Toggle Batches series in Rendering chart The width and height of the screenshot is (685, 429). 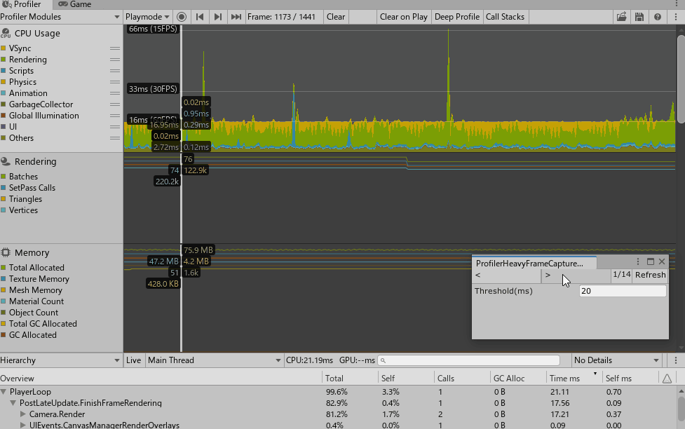(x=4, y=177)
